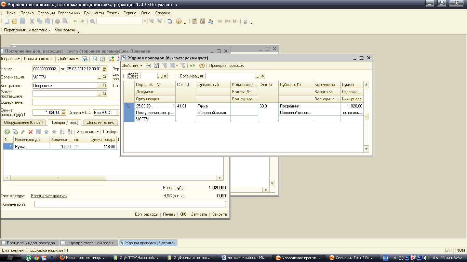Screen dimensions: 467x262
Task: Click the M+ memory button
Action: point(228,21)
